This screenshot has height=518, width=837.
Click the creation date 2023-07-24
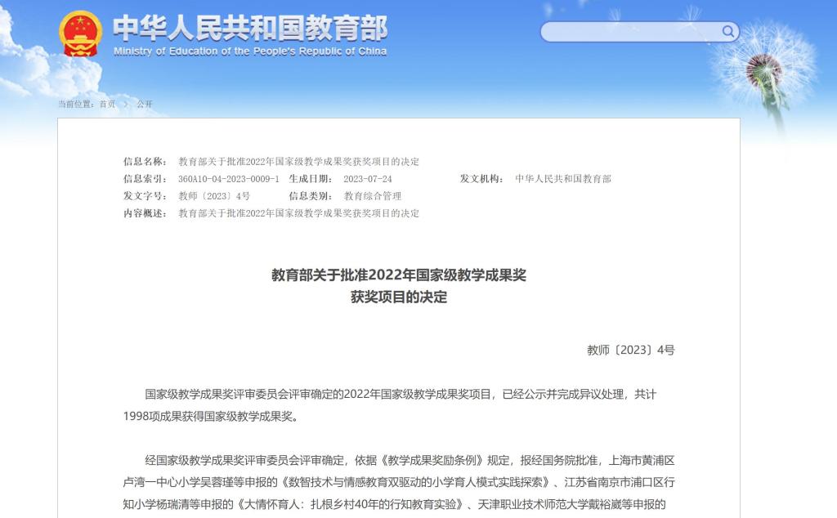(x=367, y=179)
